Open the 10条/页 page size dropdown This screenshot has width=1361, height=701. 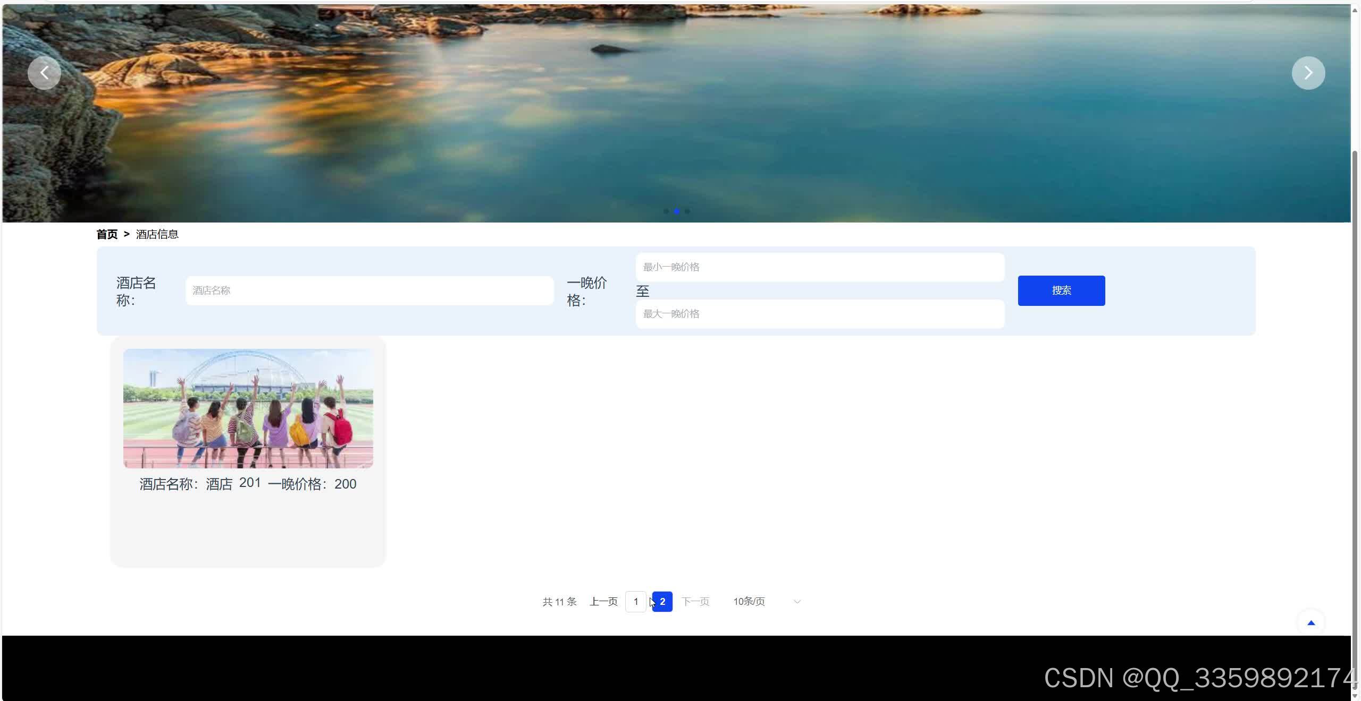767,602
